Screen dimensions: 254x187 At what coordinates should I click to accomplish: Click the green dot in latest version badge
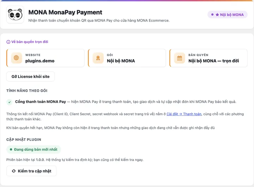pyautogui.click(x=11, y=149)
